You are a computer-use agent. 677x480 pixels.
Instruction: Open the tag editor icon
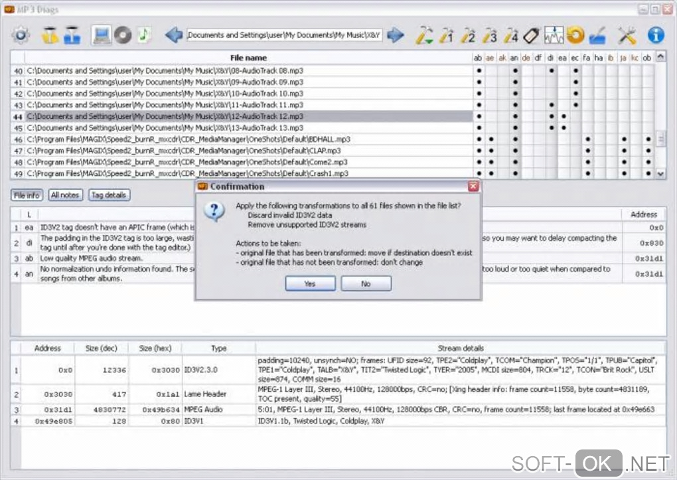532,35
